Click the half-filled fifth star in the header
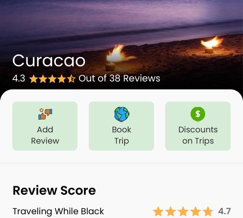The height and width of the screenshot is (218, 243). tap(71, 78)
